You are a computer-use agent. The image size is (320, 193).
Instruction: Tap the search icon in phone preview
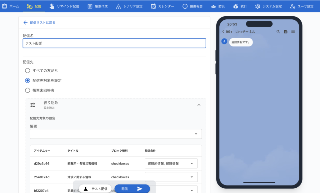(278, 32)
